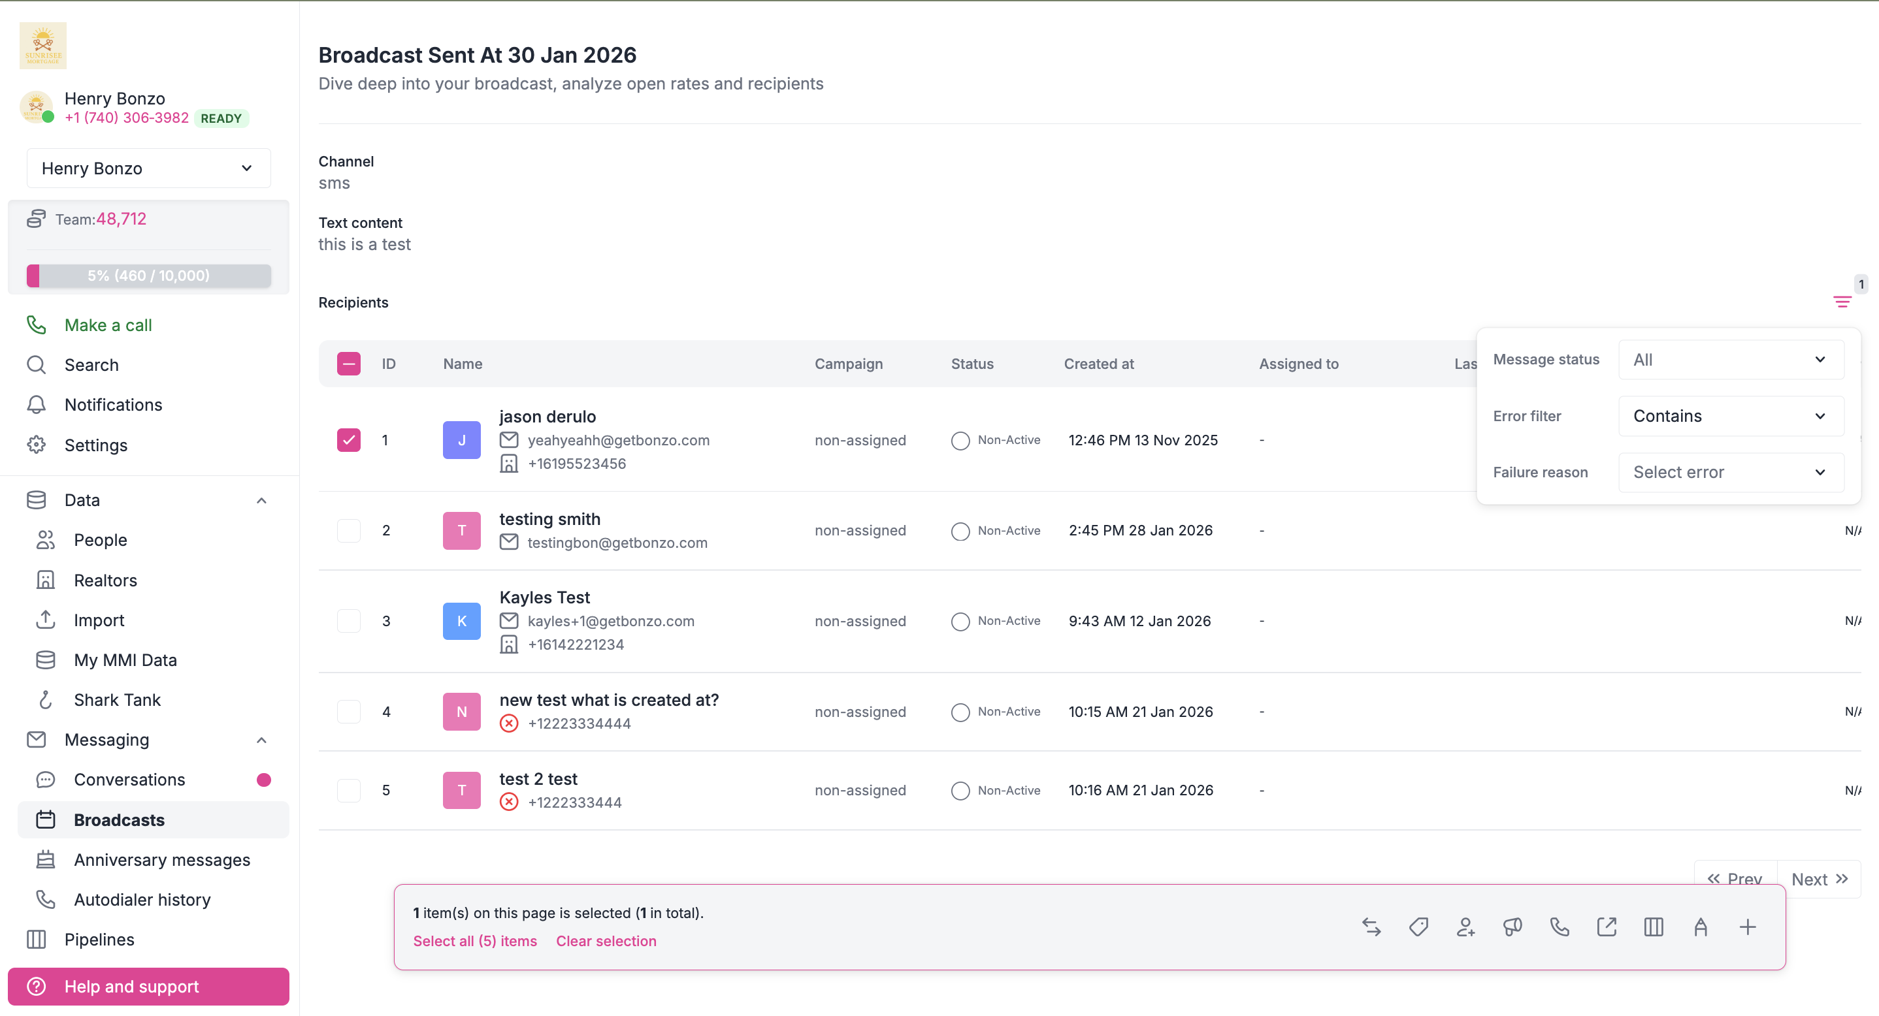Open Settings in sidebar
Viewport: 1879px width, 1016px height.
pyautogui.click(x=95, y=445)
